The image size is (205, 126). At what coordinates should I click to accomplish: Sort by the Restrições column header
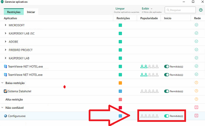coord(123,18)
